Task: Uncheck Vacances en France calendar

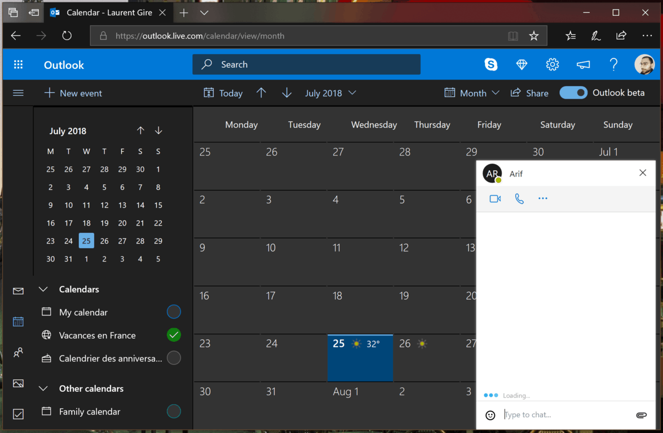Action: [x=174, y=335]
